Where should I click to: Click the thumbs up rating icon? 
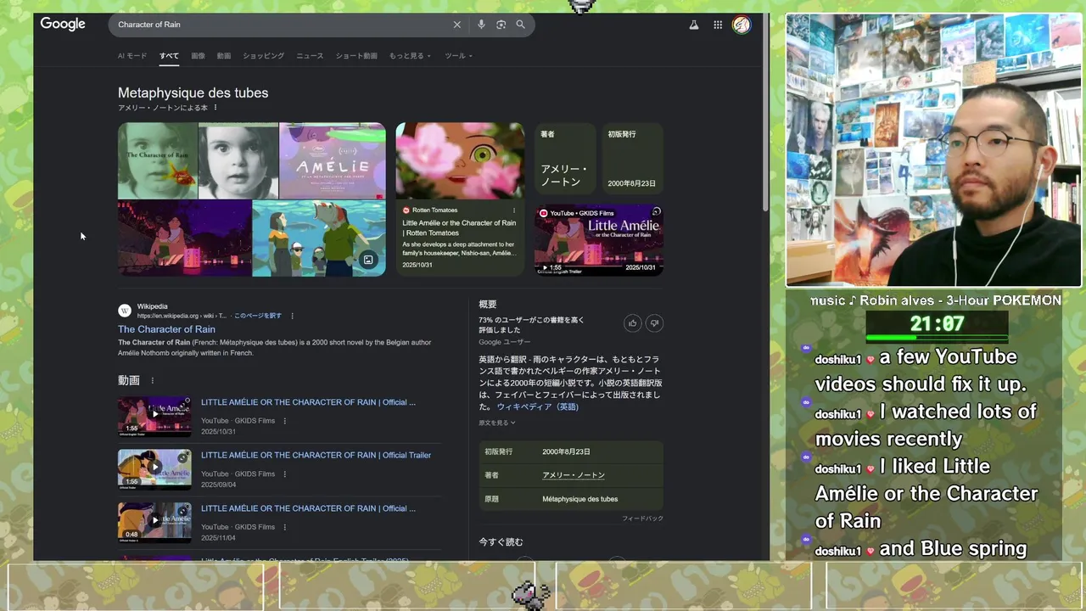[x=632, y=323]
